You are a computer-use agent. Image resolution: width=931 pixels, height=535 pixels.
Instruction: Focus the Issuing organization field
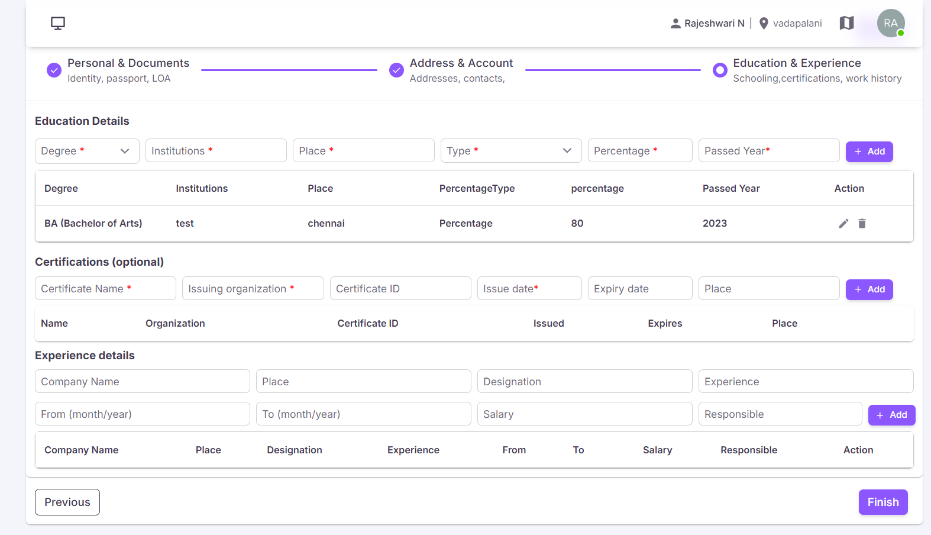253,288
